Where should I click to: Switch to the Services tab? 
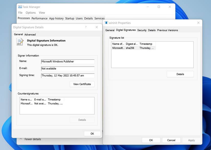99,18
